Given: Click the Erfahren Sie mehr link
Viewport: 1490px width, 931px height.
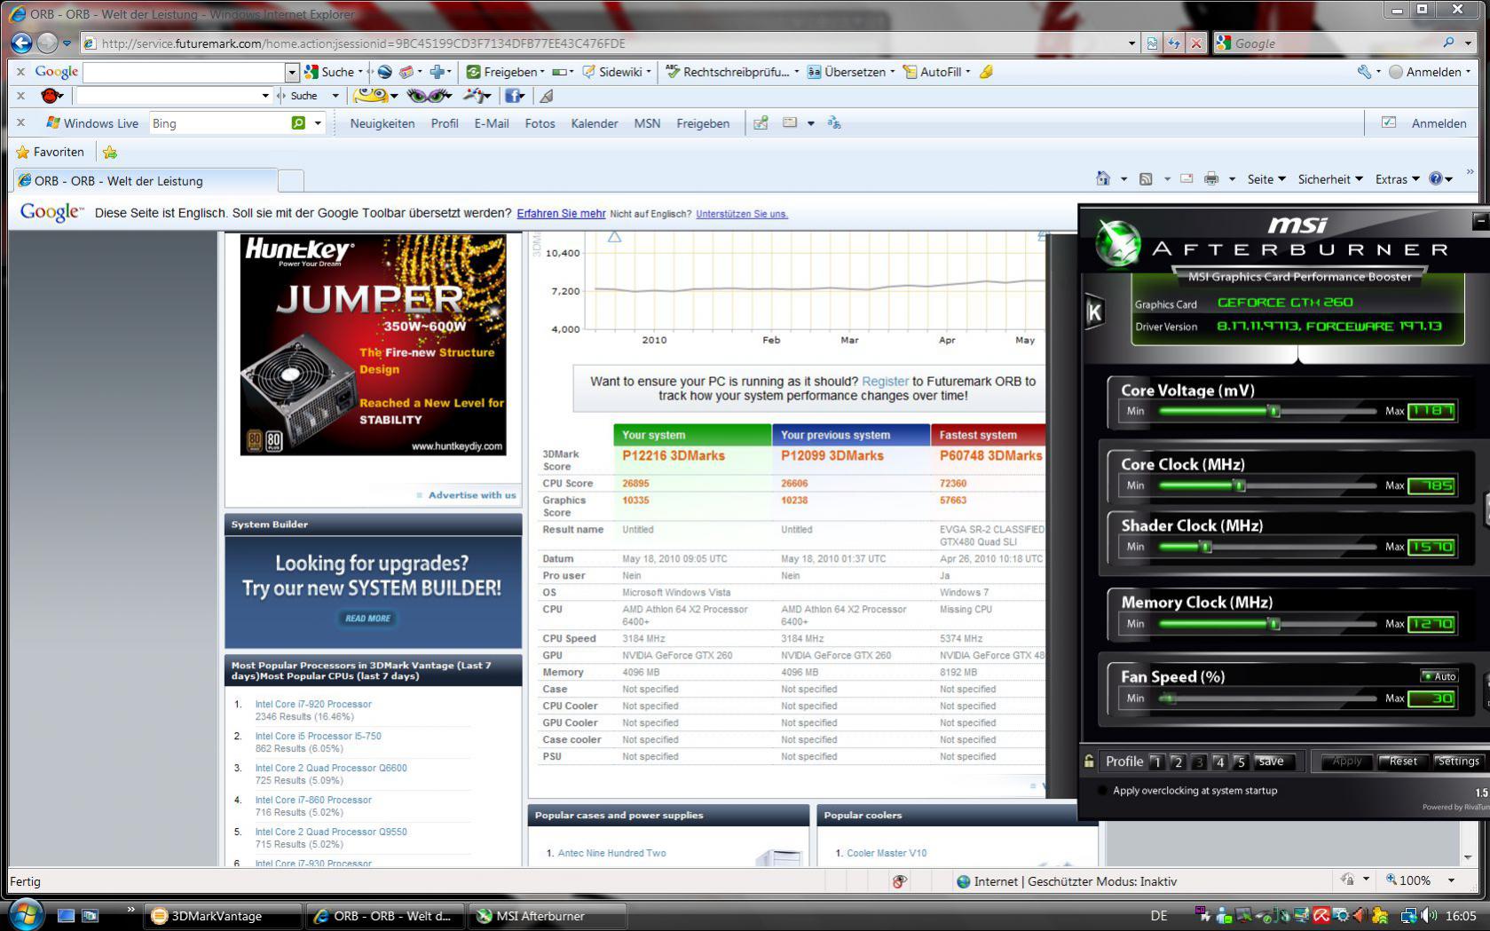Looking at the screenshot, I should click(561, 213).
